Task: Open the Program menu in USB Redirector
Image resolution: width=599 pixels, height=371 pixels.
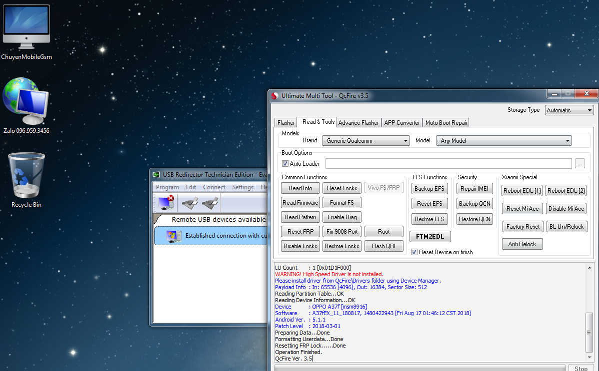Action: coord(167,187)
